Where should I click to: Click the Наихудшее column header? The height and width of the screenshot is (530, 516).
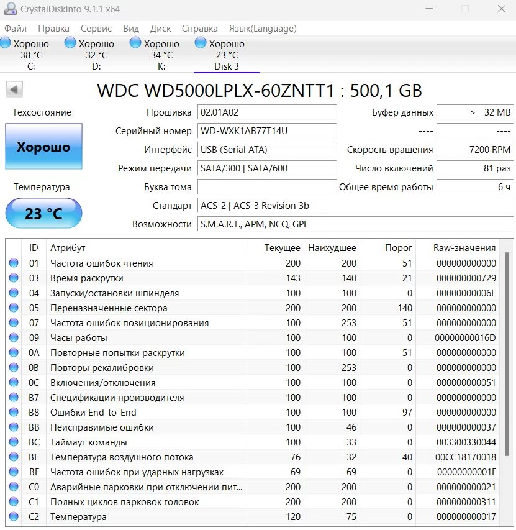click(x=332, y=248)
